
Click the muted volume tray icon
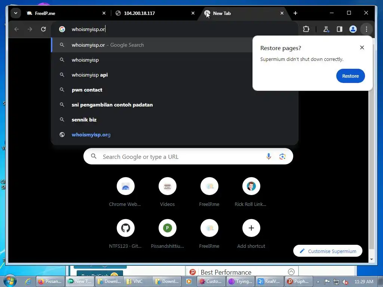(345, 282)
